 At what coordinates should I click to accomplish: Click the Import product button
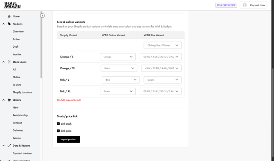point(69,139)
